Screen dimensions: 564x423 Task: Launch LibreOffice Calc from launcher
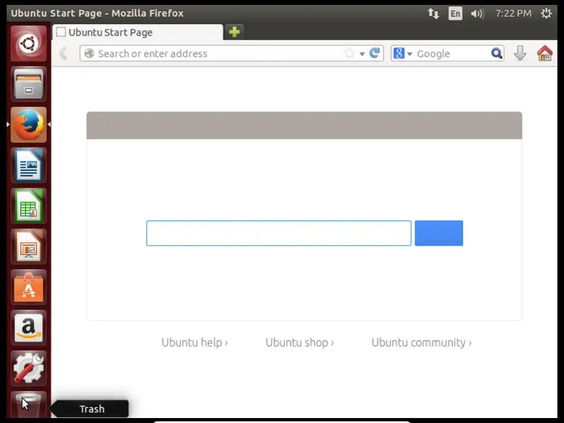point(29,206)
